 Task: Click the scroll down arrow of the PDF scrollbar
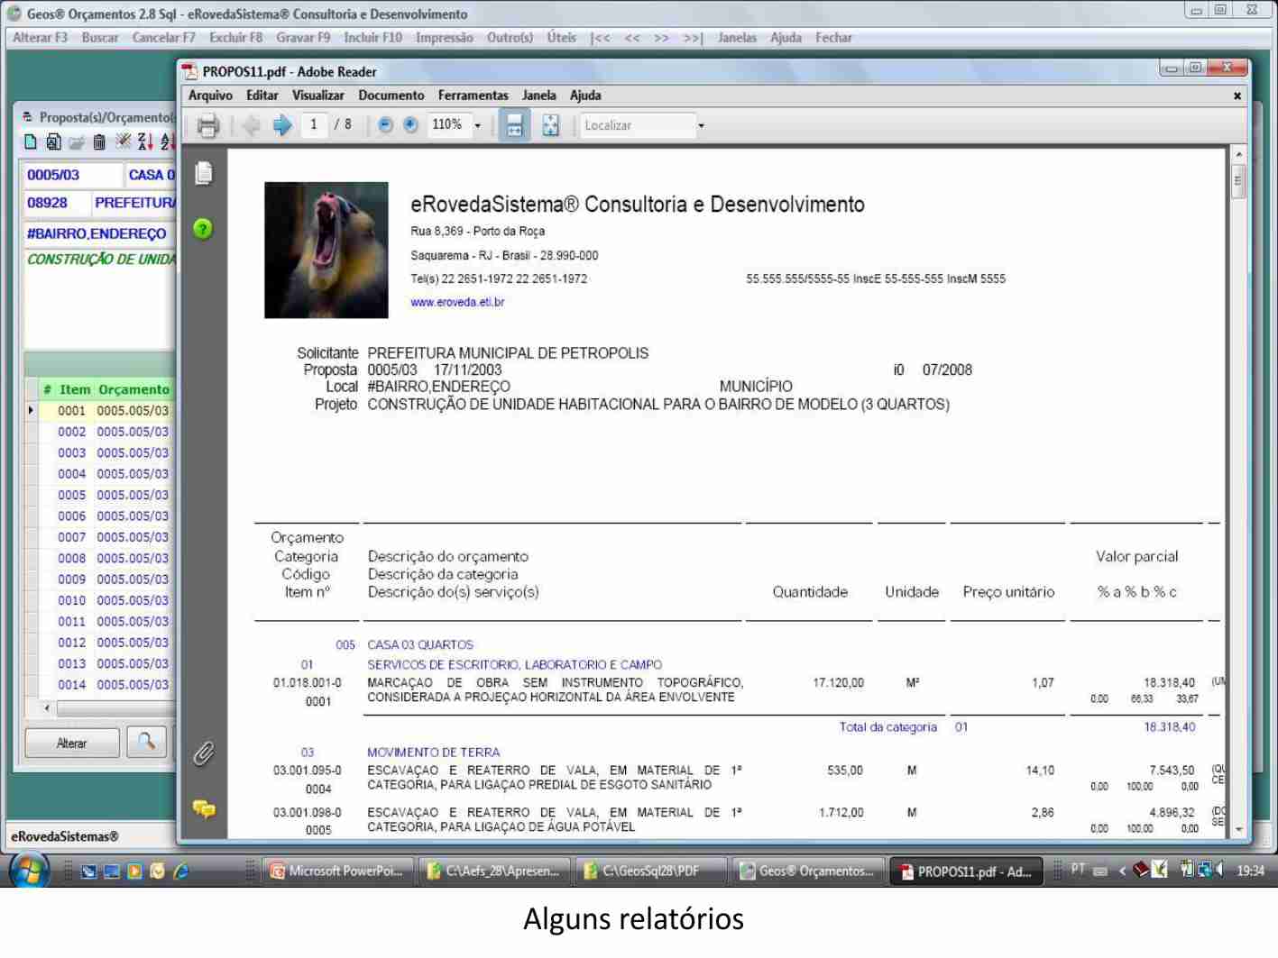(x=1238, y=829)
